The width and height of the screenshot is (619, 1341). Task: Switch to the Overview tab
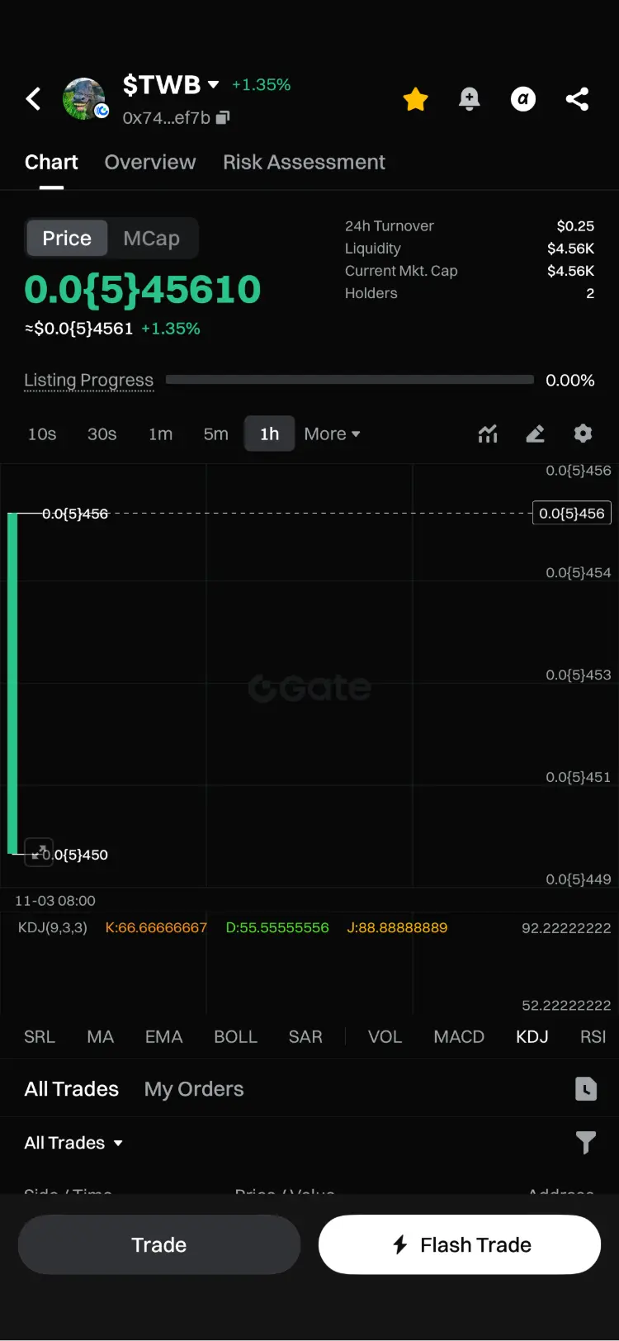pos(150,162)
